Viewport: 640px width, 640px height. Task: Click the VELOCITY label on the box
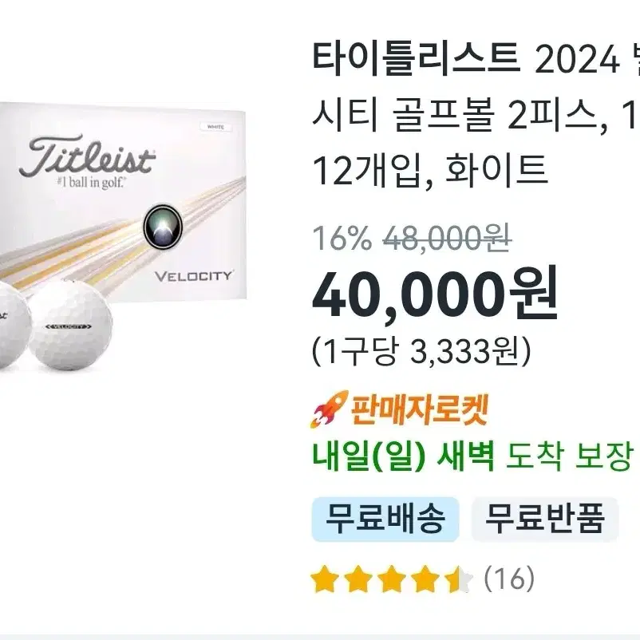pyautogui.click(x=193, y=276)
